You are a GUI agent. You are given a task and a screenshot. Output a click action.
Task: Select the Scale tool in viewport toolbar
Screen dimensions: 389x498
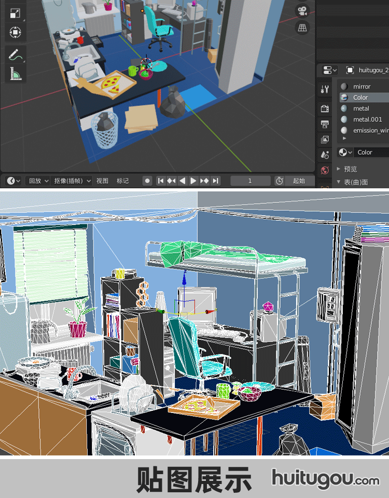coord(15,13)
